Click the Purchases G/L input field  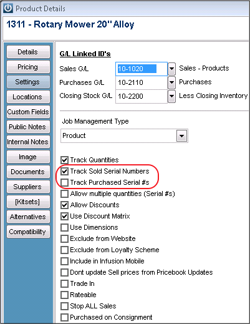142,82
